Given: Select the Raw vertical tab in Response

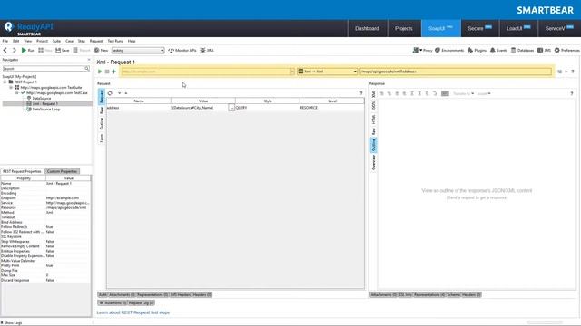Looking at the screenshot, I should click(373, 131).
